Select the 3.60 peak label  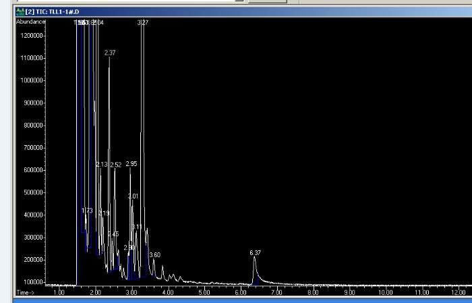coord(154,255)
